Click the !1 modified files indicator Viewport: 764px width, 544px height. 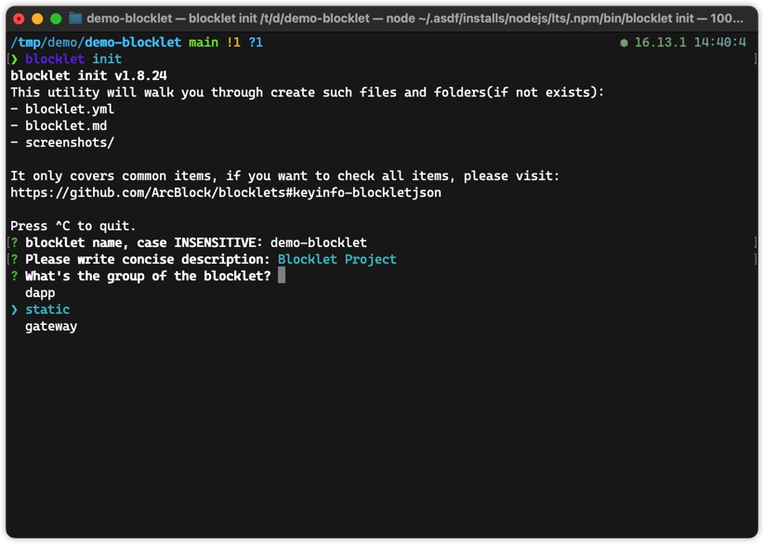(233, 43)
